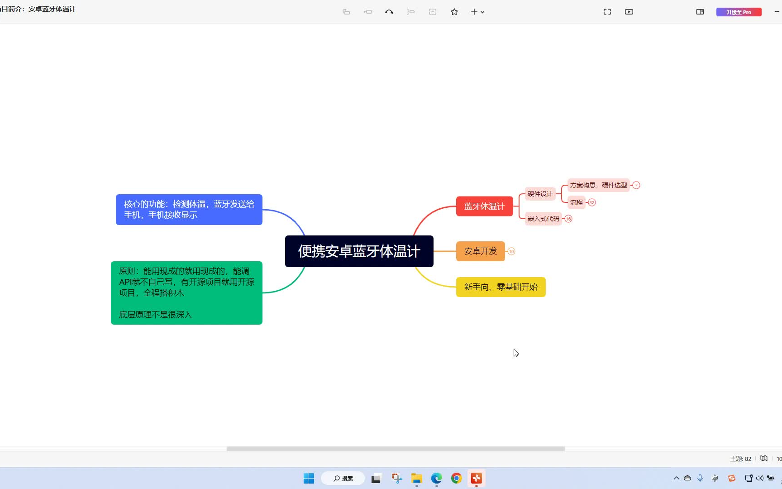Select the 方案构思，硬件选型 subtopic
Screen dimensions: 782x489
click(598, 185)
